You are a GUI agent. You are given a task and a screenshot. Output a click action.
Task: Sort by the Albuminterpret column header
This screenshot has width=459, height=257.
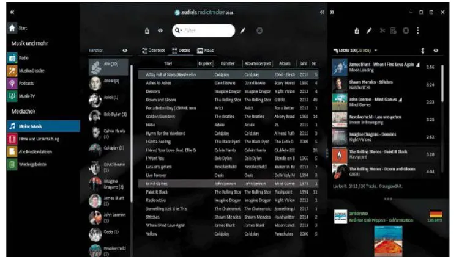(258, 63)
